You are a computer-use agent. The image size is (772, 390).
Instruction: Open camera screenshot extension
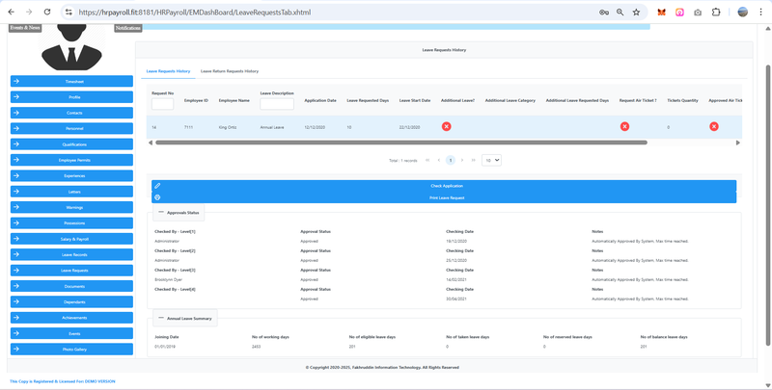(x=698, y=13)
